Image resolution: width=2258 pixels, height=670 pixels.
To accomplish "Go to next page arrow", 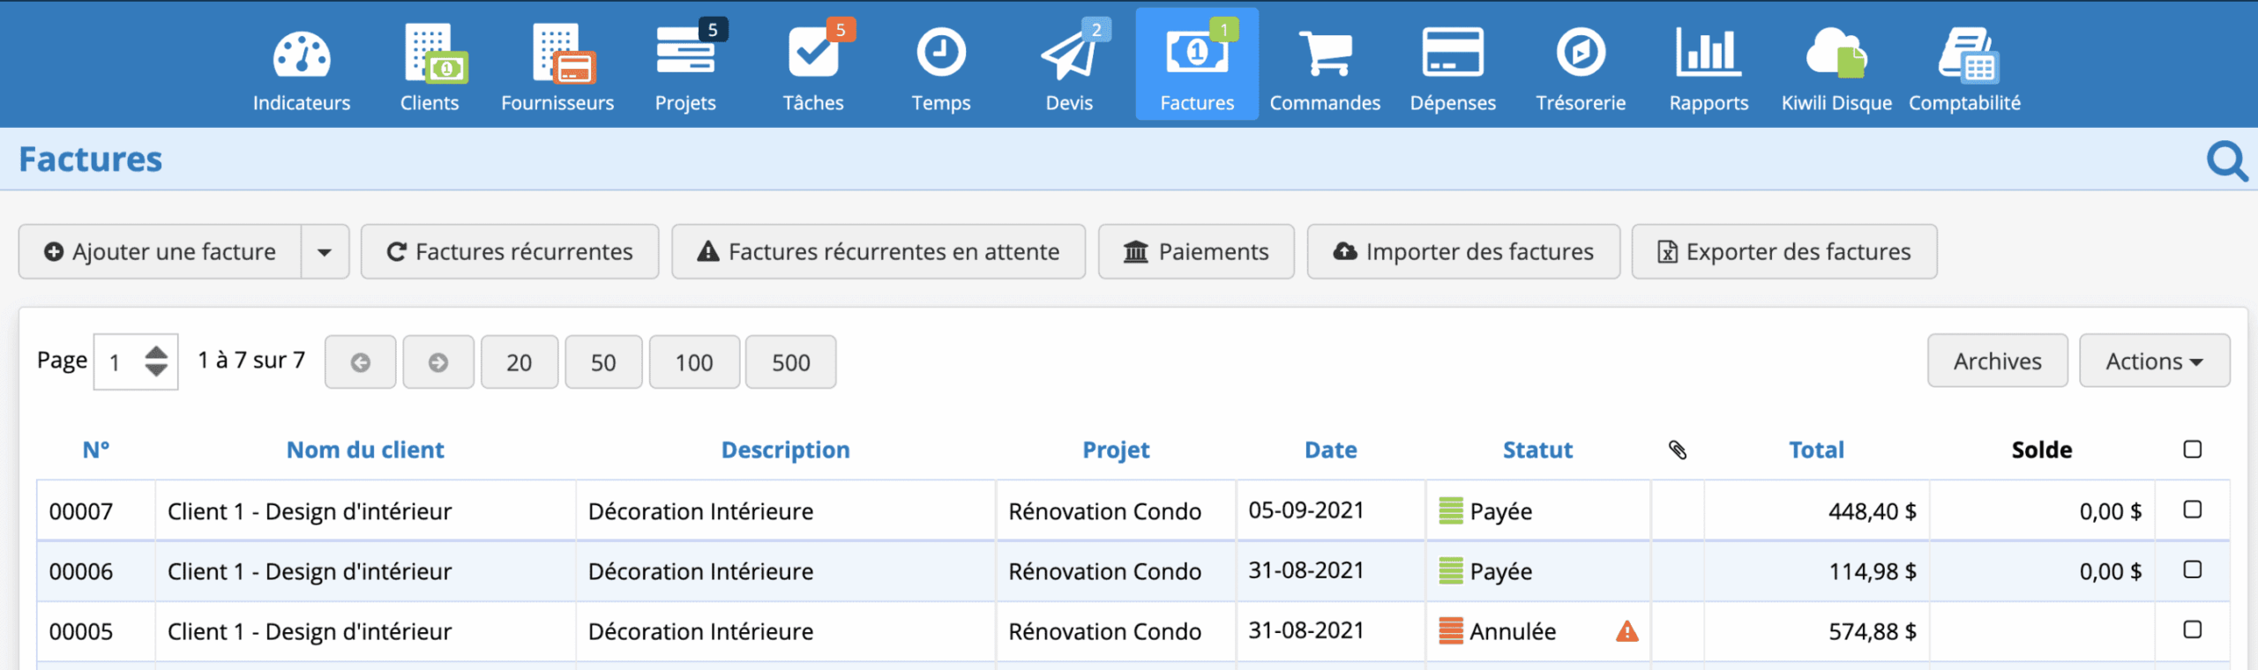I will tap(438, 362).
